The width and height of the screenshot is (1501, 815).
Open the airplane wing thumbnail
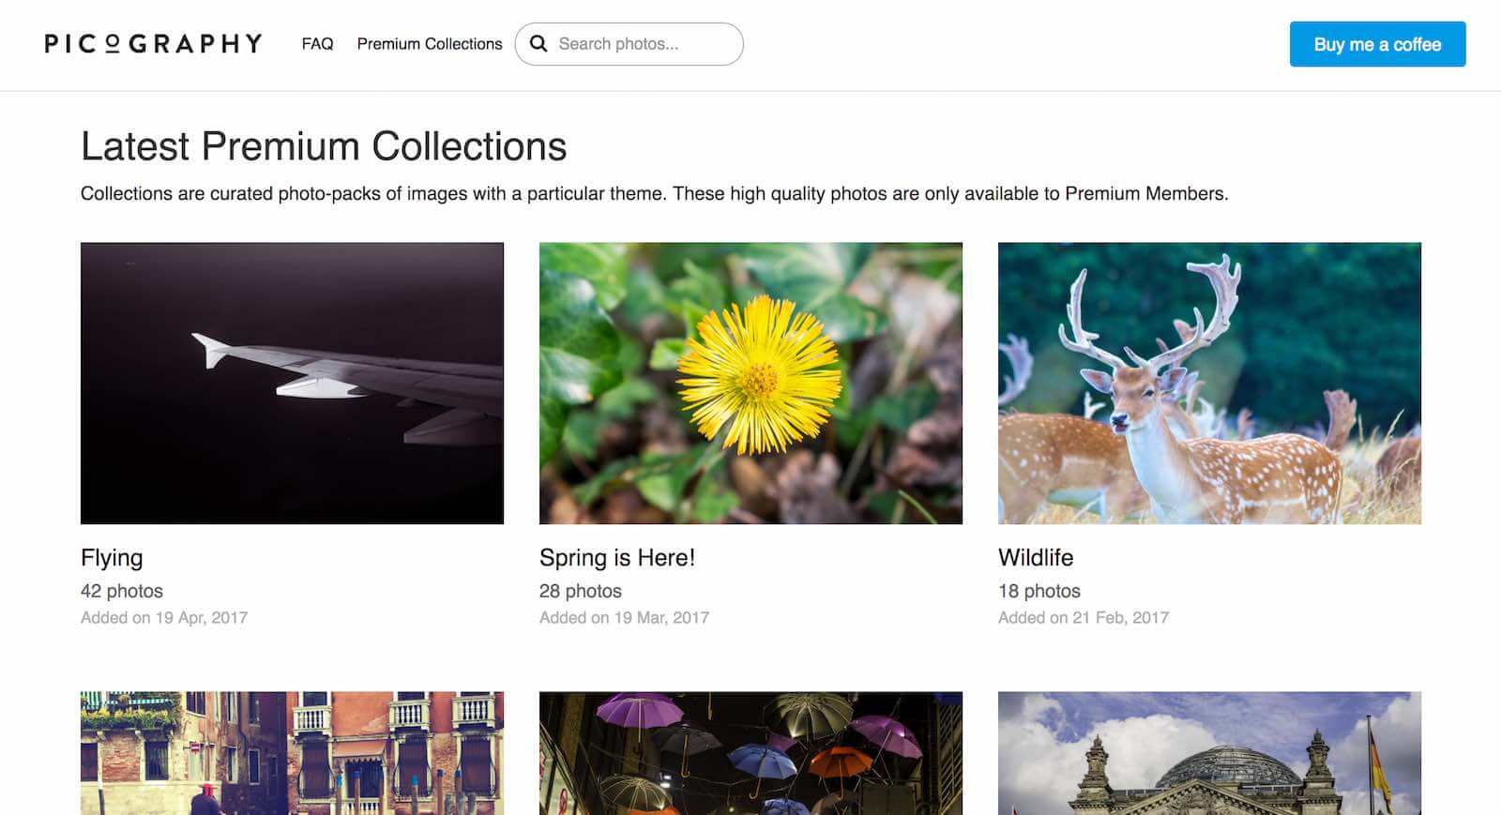pyautogui.click(x=292, y=383)
